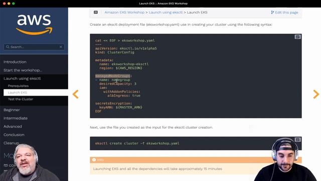Click 'cat << EOF > eksworkshop.yaml' line
This screenshot has height=181, width=321.
[125, 40]
